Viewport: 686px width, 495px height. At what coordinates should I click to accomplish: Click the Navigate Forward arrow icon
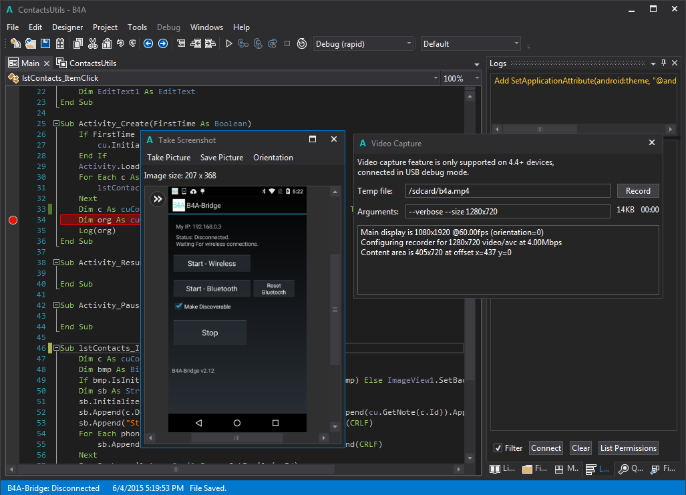click(162, 43)
